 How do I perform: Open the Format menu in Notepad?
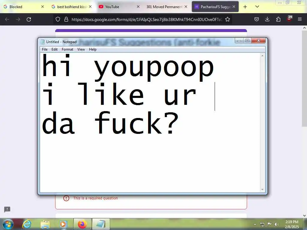pyautogui.click(x=67, y=49)
